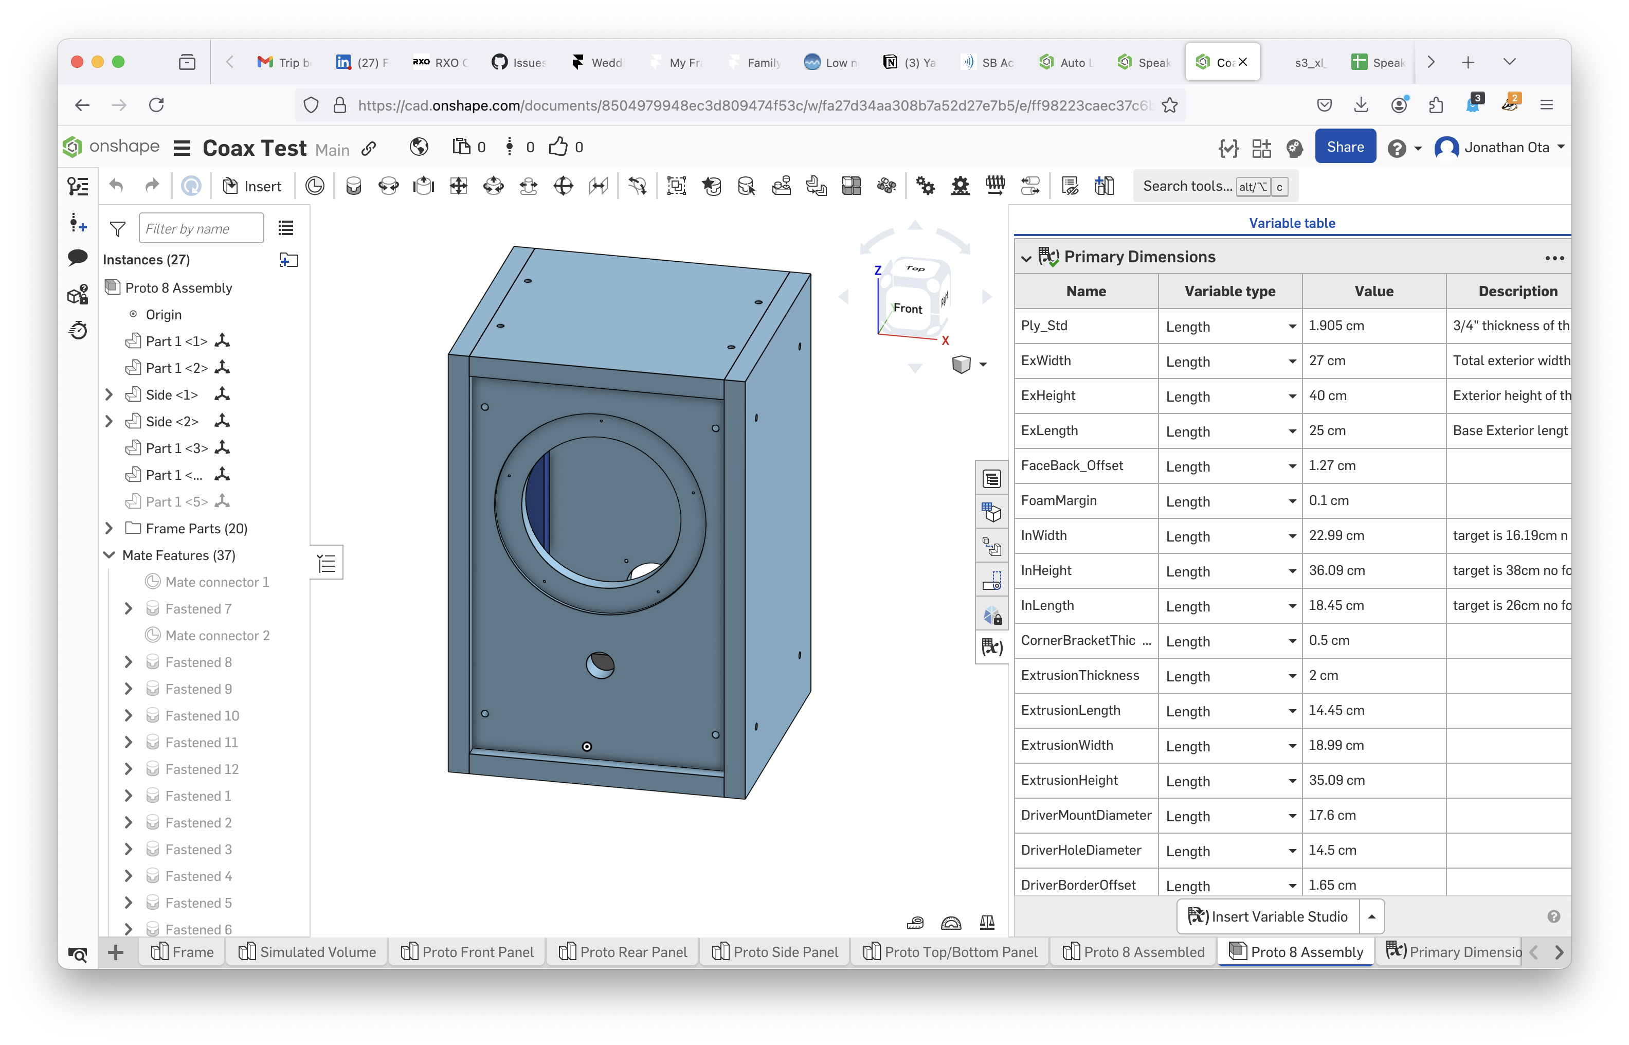
Task: Open the Comments speech bubble icon
Action: click(78, 257)
